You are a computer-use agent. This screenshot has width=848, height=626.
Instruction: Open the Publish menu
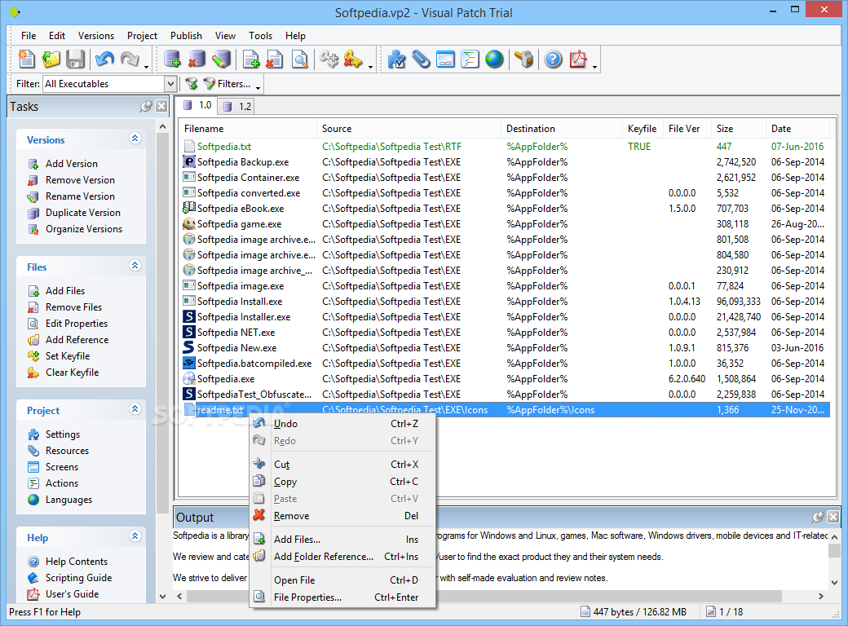pyautogui.click(x=186, y=36)
